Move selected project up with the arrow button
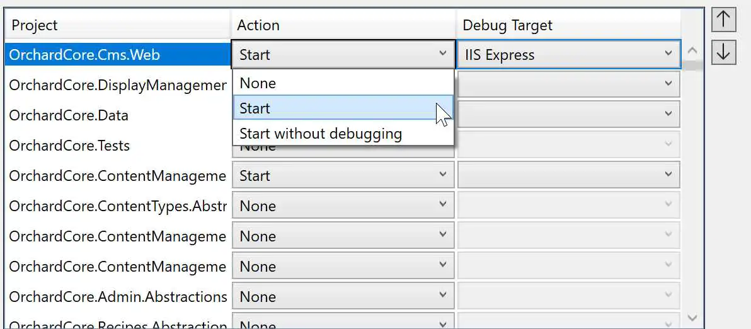The width and height of the screenshot is (751, 329). tap(723, 20)
